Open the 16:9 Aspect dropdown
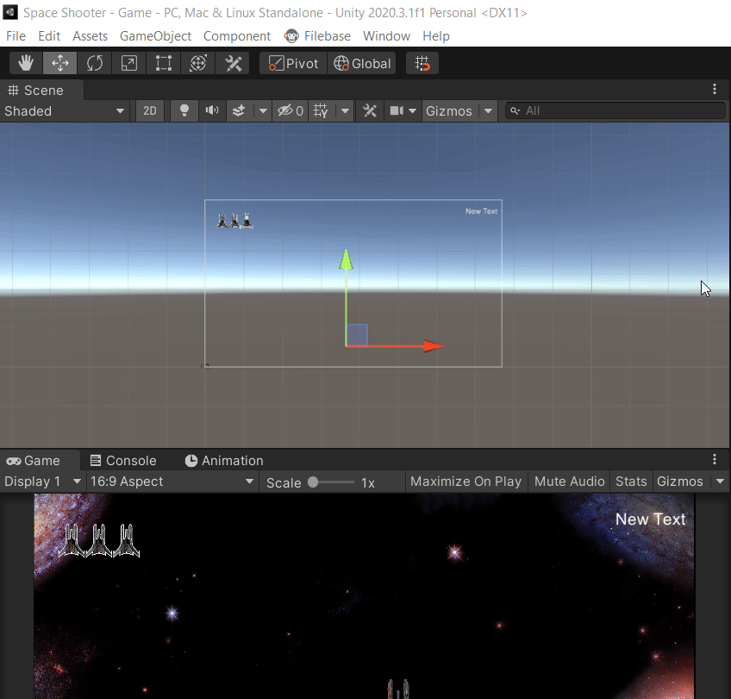731x699 pixels. [171, 482]
